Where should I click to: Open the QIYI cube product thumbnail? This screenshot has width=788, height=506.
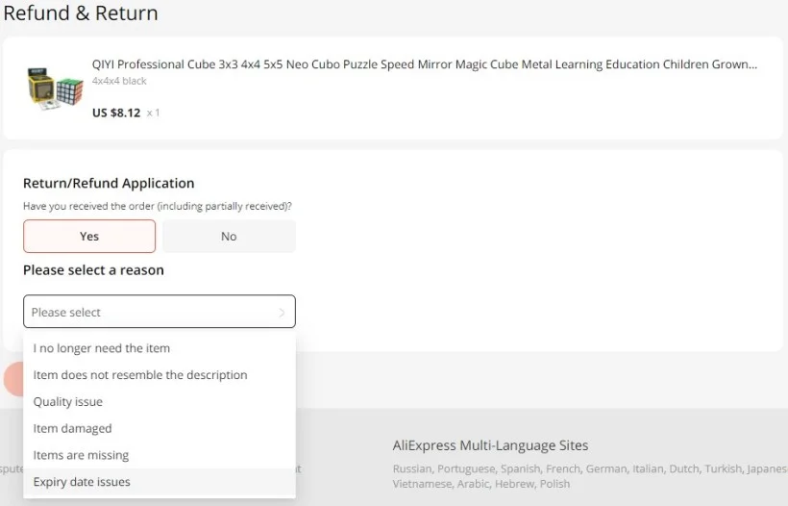point(56,89)
